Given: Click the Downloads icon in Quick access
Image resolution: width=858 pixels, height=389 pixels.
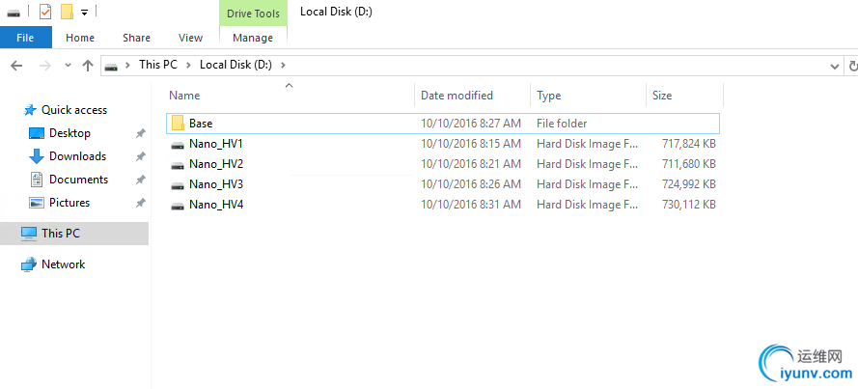Looking at the screenshot, I should tap(37, 156).
